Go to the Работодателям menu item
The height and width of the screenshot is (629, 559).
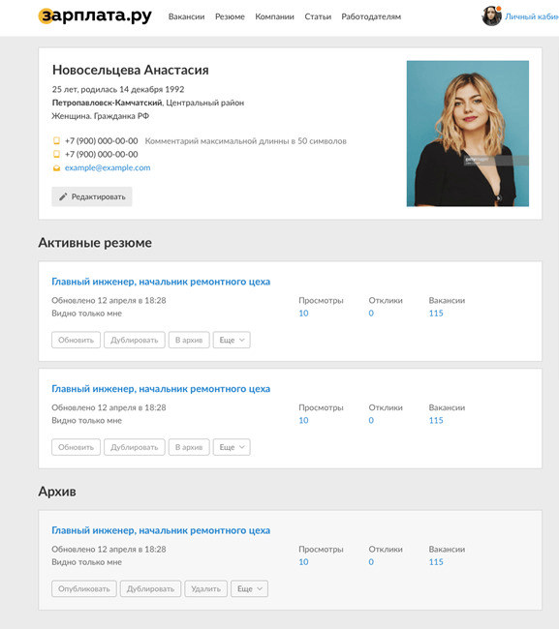(x=371, y=16)
